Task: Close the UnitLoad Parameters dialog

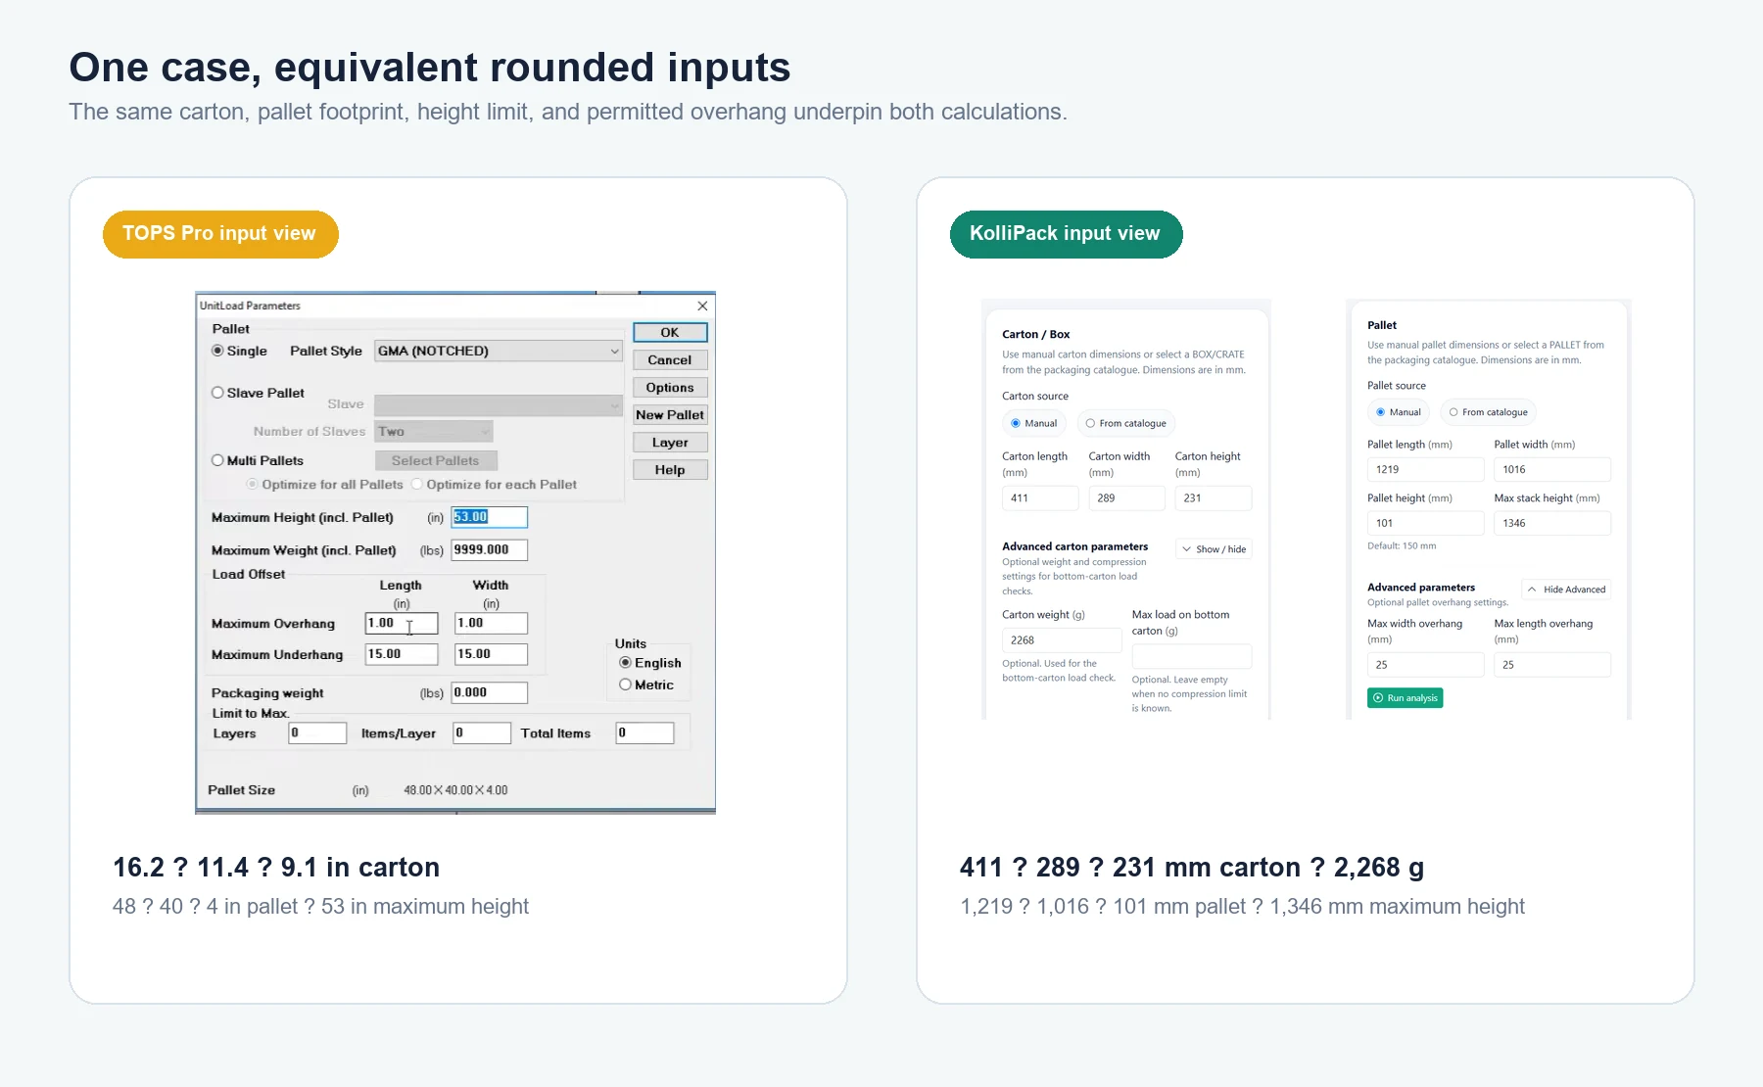Action: 702,306
